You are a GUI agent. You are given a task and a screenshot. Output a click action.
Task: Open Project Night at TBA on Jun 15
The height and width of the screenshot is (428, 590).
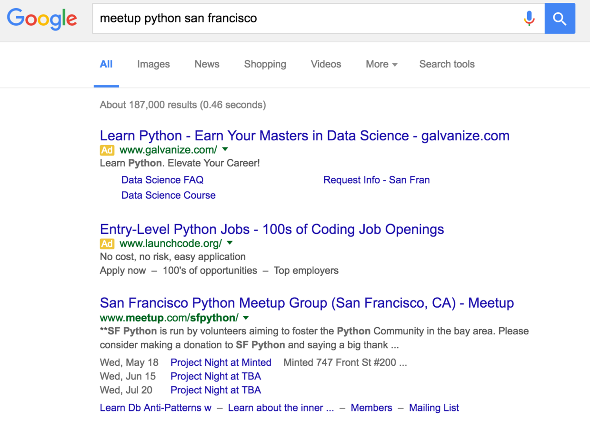(x=216, y=376)
